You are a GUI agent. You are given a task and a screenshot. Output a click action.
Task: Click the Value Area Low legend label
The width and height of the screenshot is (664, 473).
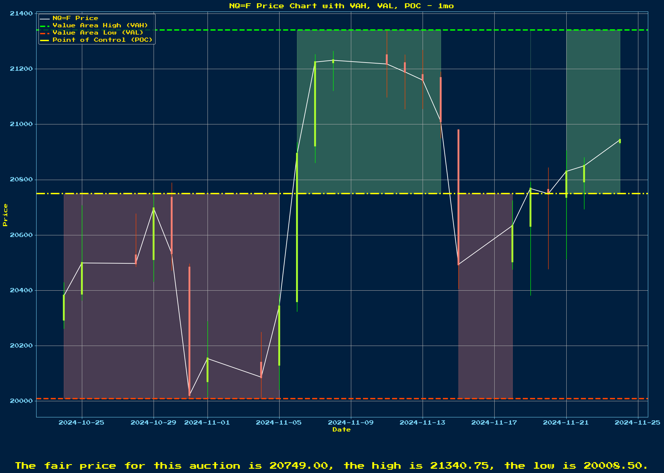pyautogui.click(x=98, y=33)
